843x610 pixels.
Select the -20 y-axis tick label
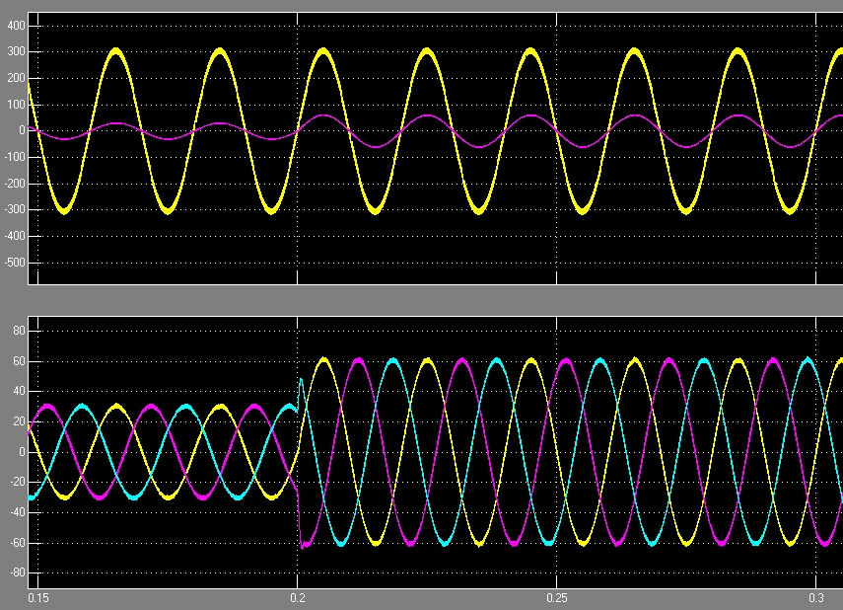(x=18, y=482)
